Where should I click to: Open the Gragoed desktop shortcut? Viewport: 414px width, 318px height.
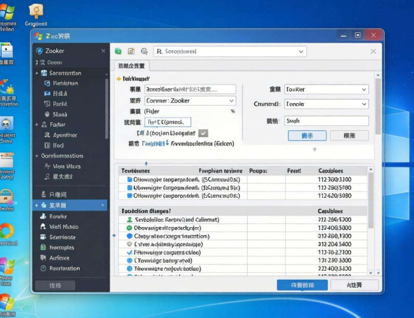(x=36, y=15)
